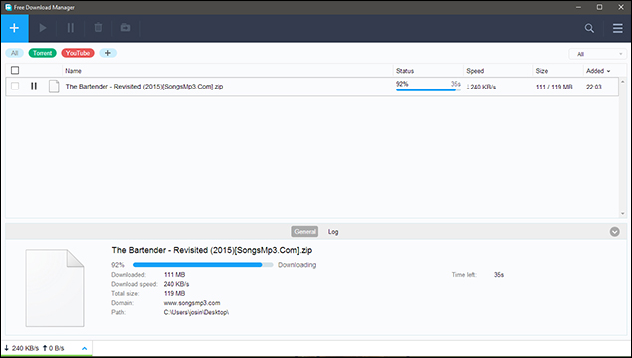The image size is (632, 358).
Task: Open the hamburger main menu
Action: 617,28
